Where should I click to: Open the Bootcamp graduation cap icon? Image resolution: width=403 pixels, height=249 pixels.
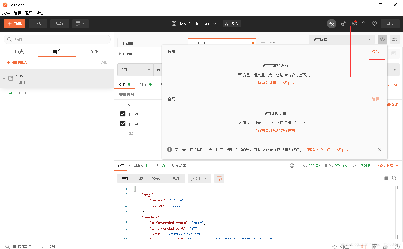[x=335, y=247]
